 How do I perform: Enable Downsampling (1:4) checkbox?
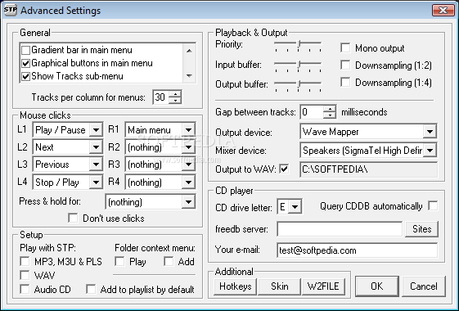pyautogui.click(x=345, y=83)
